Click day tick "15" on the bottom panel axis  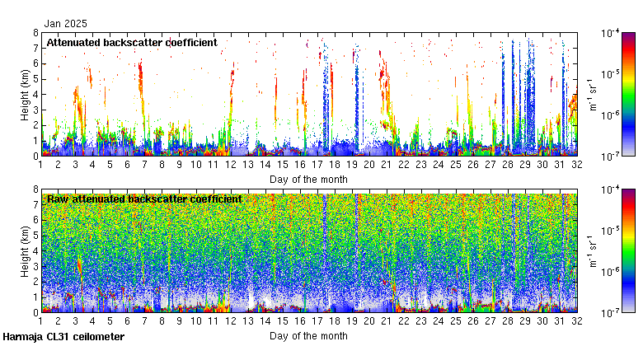pyautogui.click(x=283, y=321)
